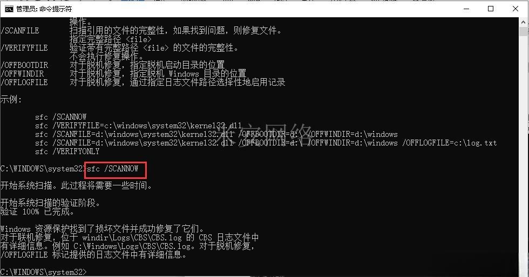
Task: Maximize the Command Prompt window
Action: [x=491, y=9]
